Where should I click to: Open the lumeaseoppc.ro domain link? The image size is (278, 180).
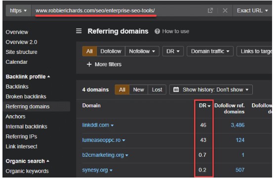pos(101,140)
